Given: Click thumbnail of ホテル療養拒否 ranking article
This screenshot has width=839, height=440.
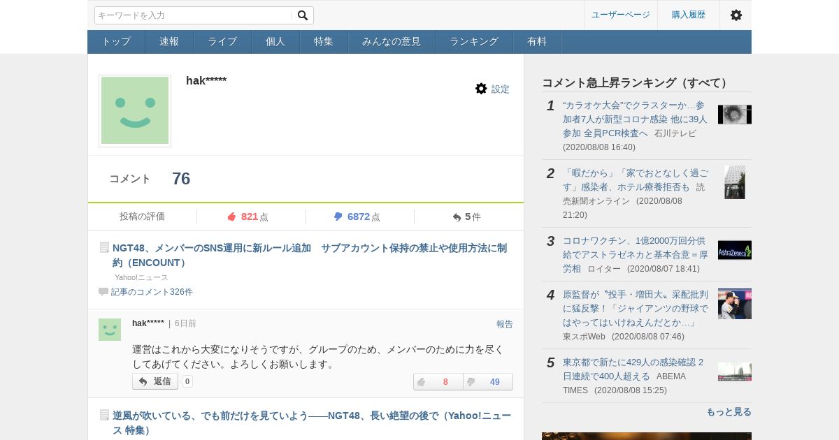Looking at the screenshot, I should point(735,182).
